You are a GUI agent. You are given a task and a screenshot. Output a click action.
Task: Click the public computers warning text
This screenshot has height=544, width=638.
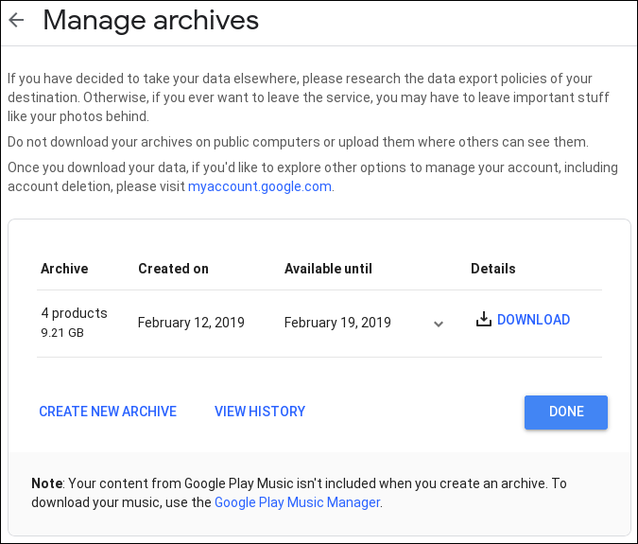(298, 142)
